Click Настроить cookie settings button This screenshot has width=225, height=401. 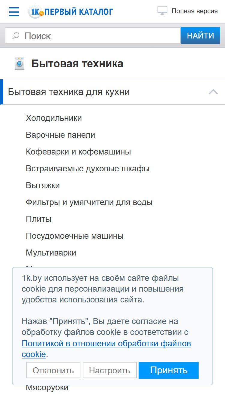tap(110, 370)
